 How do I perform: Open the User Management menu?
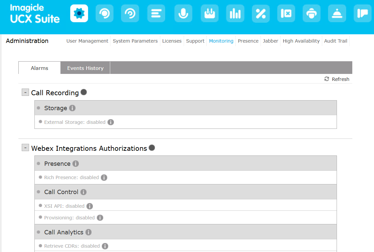[87, 41]
